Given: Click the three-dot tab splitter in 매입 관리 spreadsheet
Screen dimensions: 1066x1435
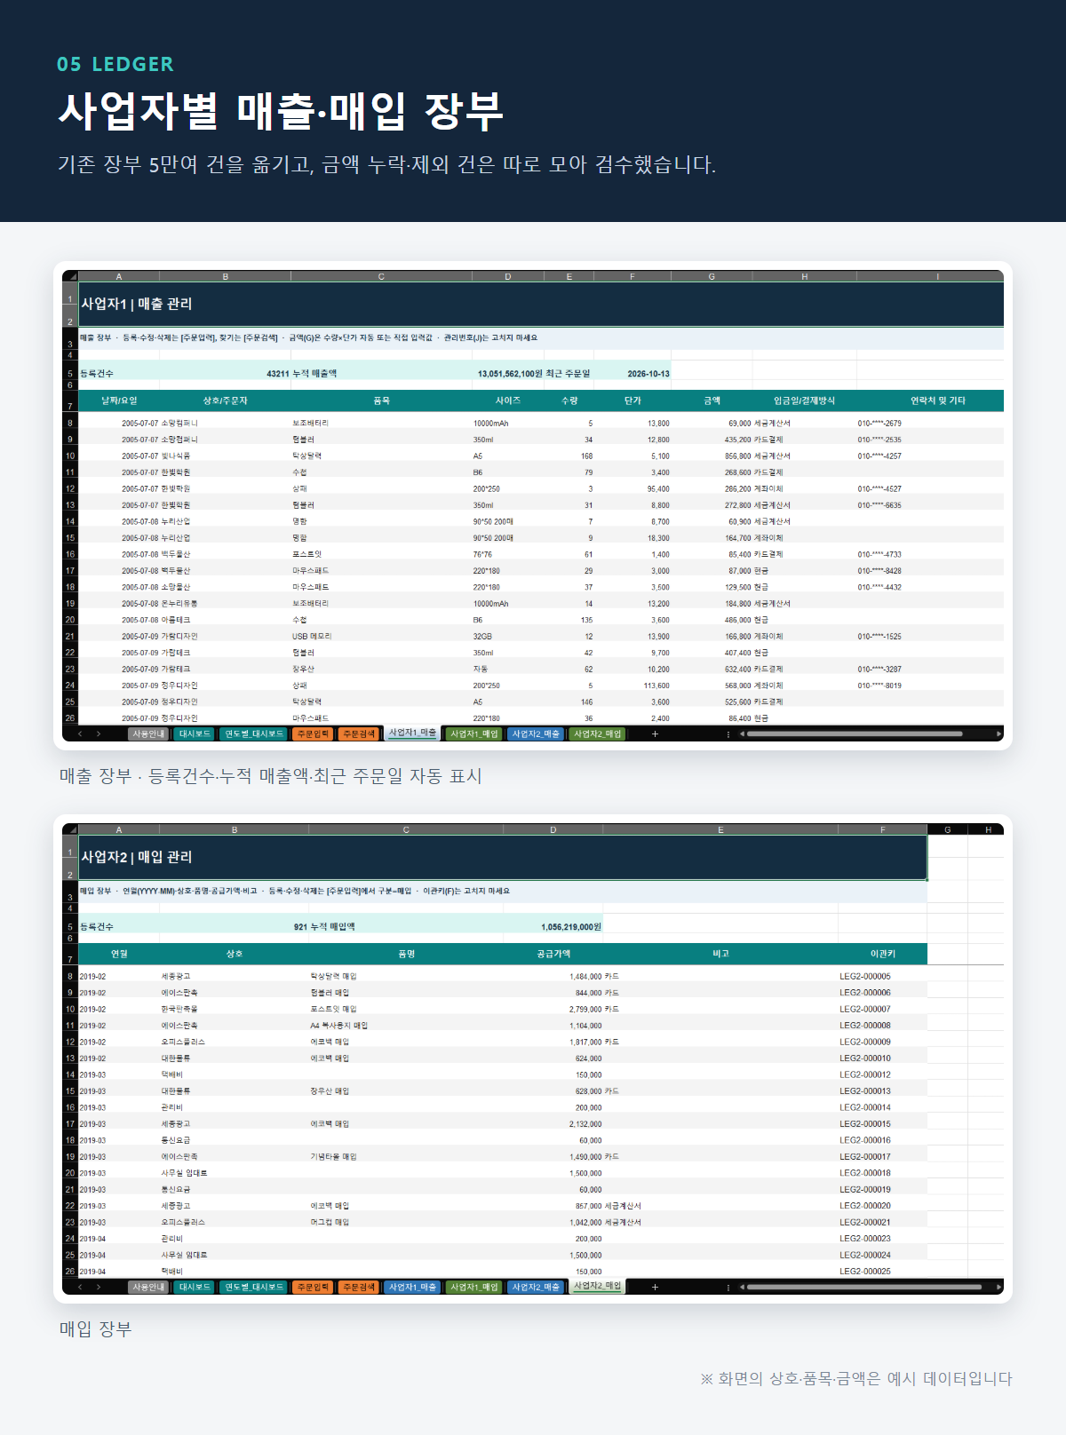Looking at the screenshot, I should point(728,1287).
